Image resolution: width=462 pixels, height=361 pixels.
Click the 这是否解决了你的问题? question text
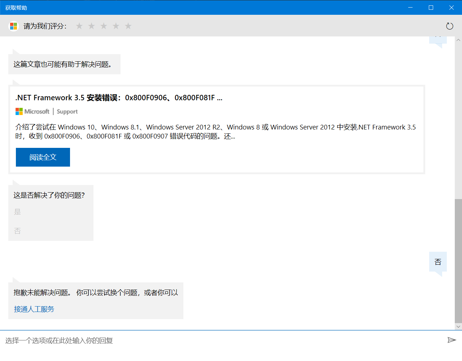(49, 195)
